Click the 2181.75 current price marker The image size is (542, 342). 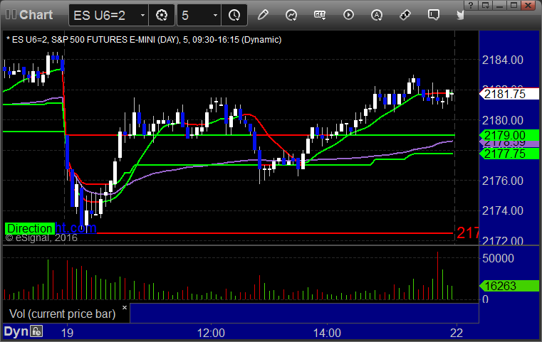(x=509, y=94)
